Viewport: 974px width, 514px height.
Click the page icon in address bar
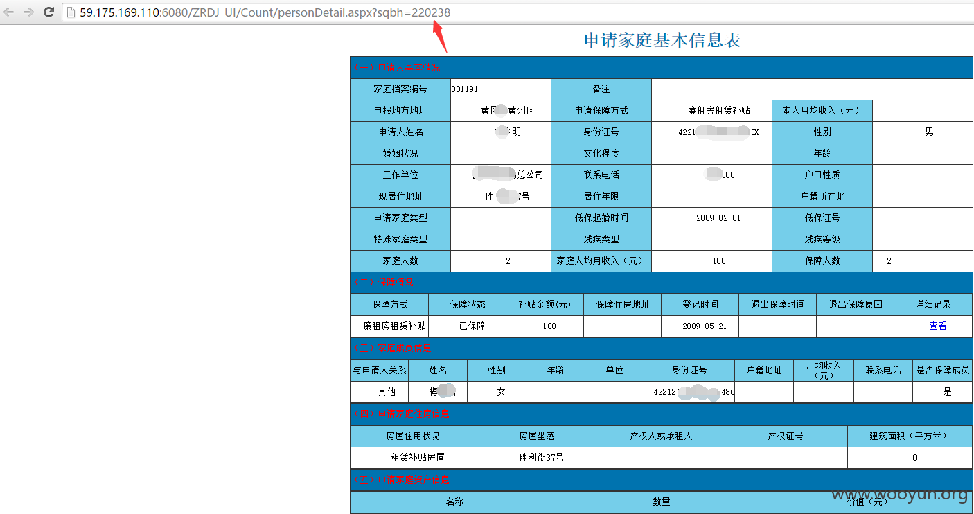point(71,12)
